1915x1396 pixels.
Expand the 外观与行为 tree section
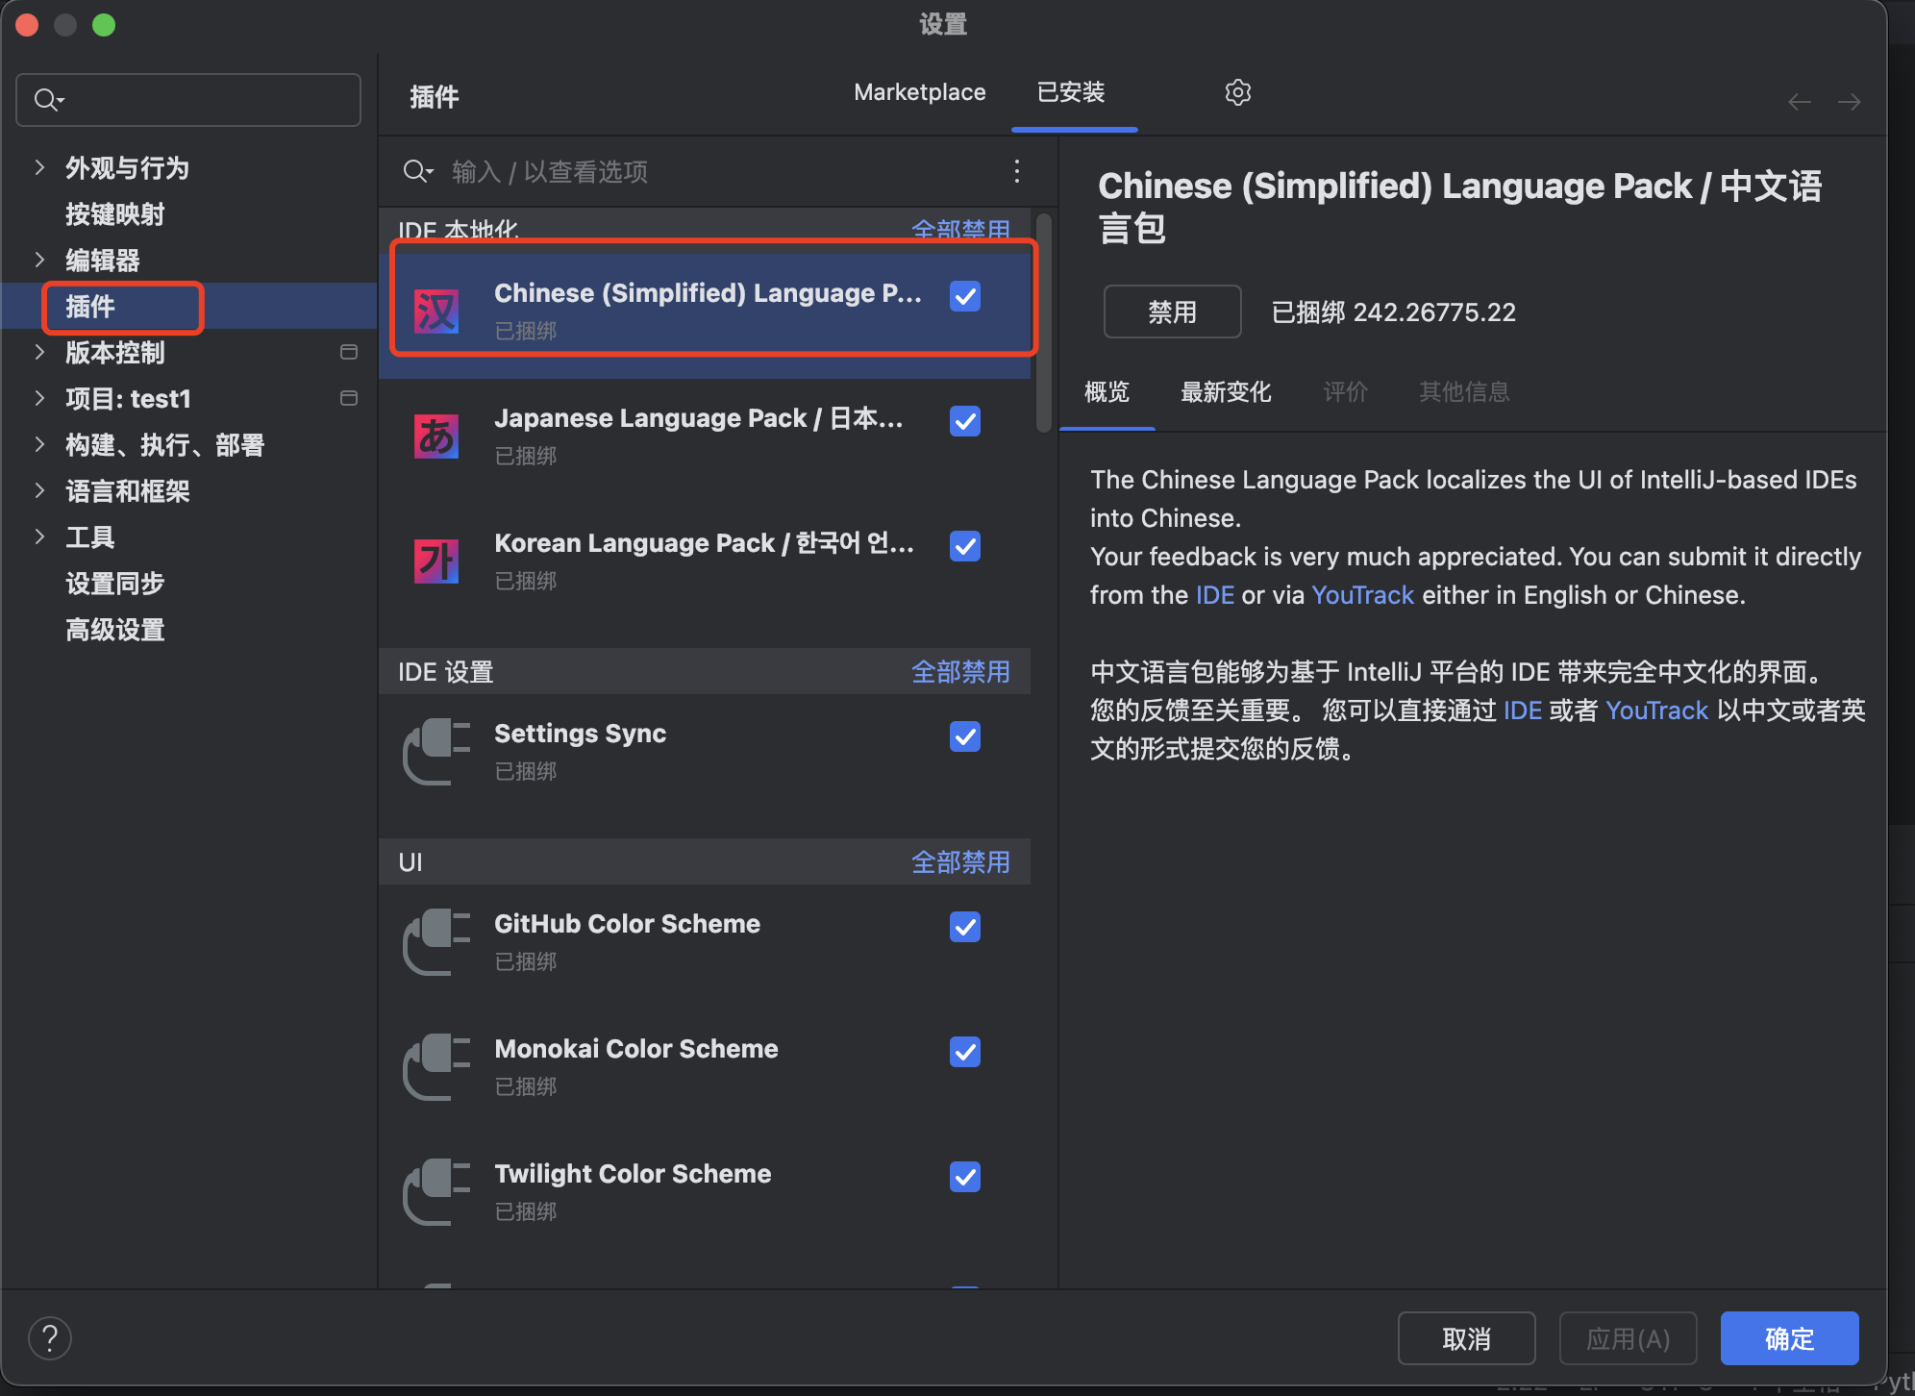[39, 167]
